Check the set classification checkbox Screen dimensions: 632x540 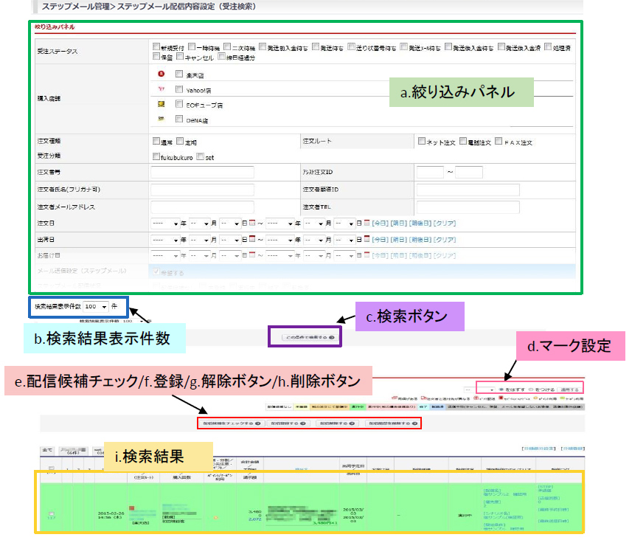[x=201, y=156]
